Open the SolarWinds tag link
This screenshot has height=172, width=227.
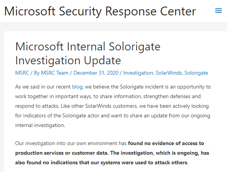[x=169, y=73]
